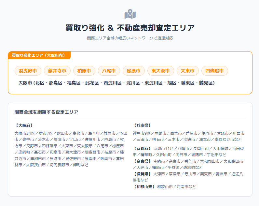Choose the 四條畷市 area chip

pos(214,71)
